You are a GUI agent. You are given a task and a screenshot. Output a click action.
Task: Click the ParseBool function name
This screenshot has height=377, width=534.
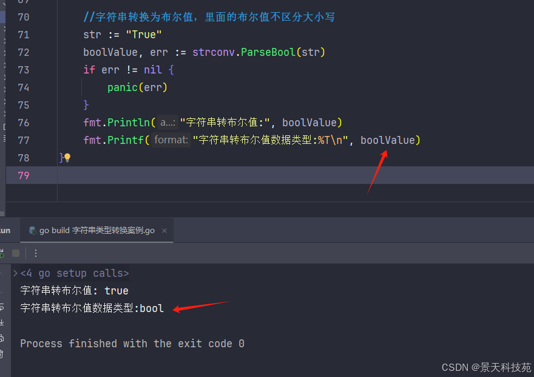(268, 52)
